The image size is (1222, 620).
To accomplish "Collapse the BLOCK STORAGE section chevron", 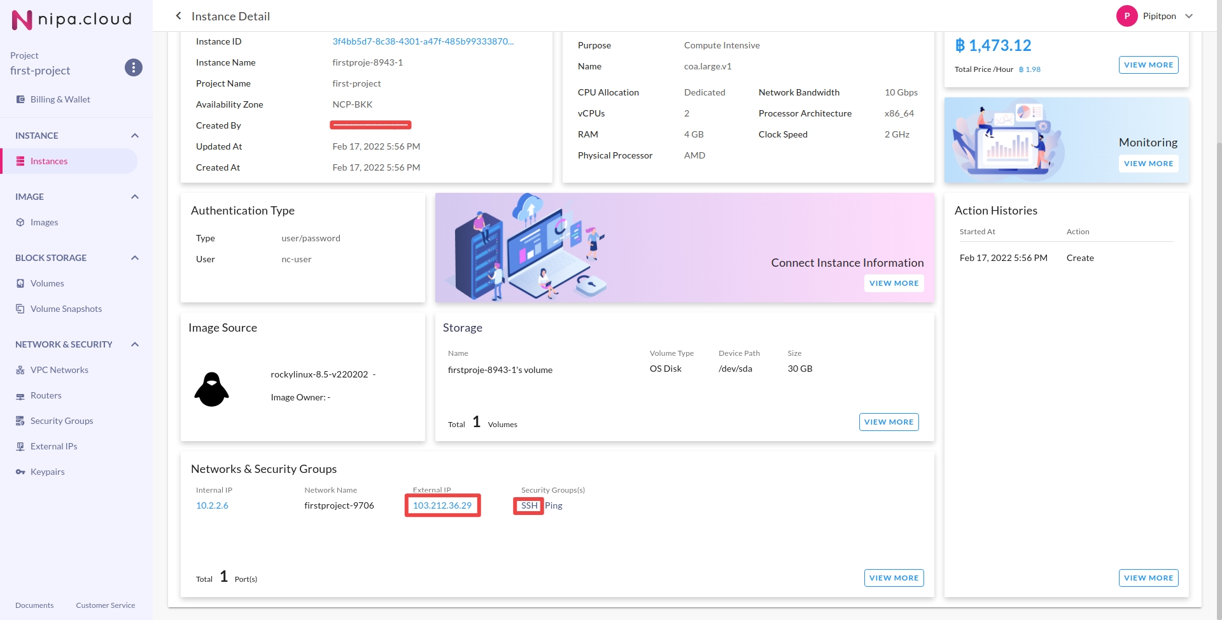I will coord(135,258).
